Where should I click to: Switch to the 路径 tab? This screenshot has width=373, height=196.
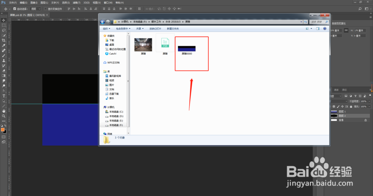point(344,90)
